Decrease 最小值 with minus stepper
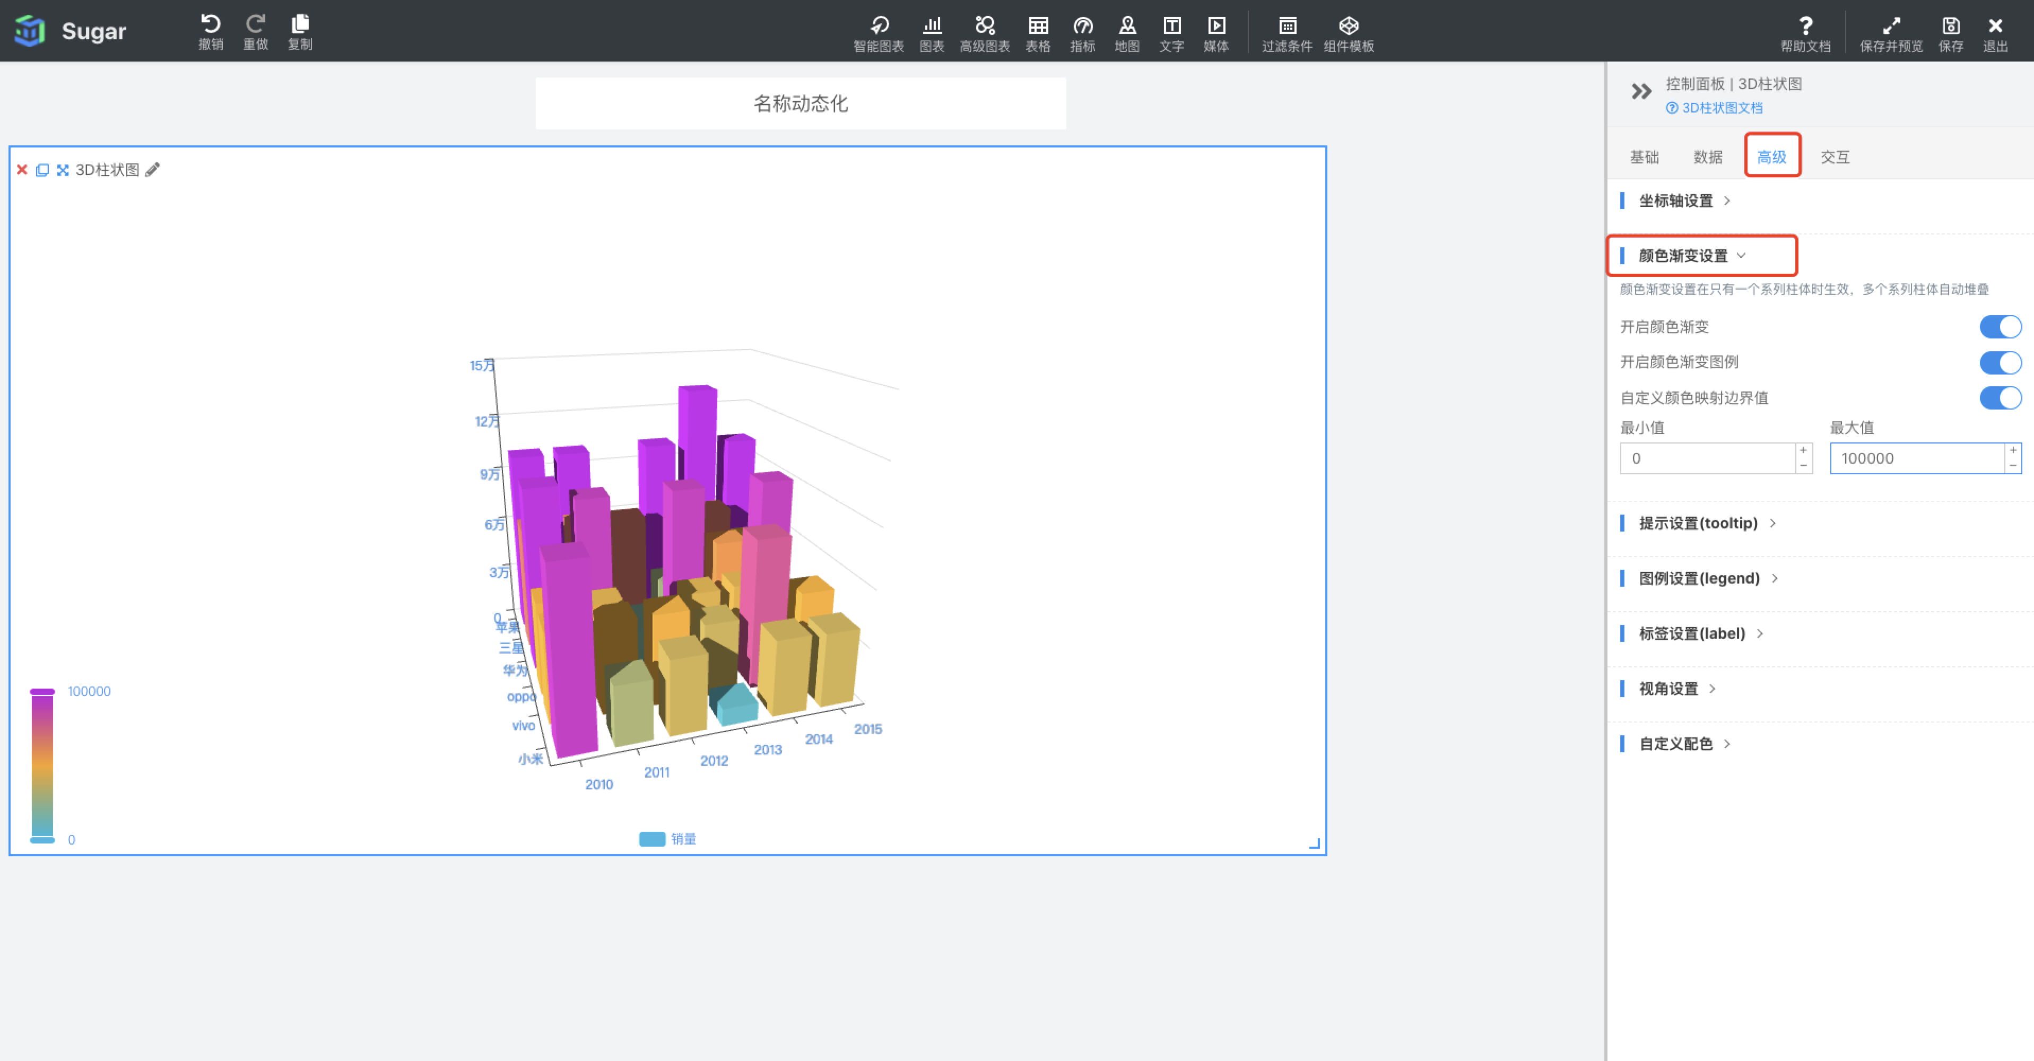This screenshot has width=2034, height=1061. [x=1803, y=466]
